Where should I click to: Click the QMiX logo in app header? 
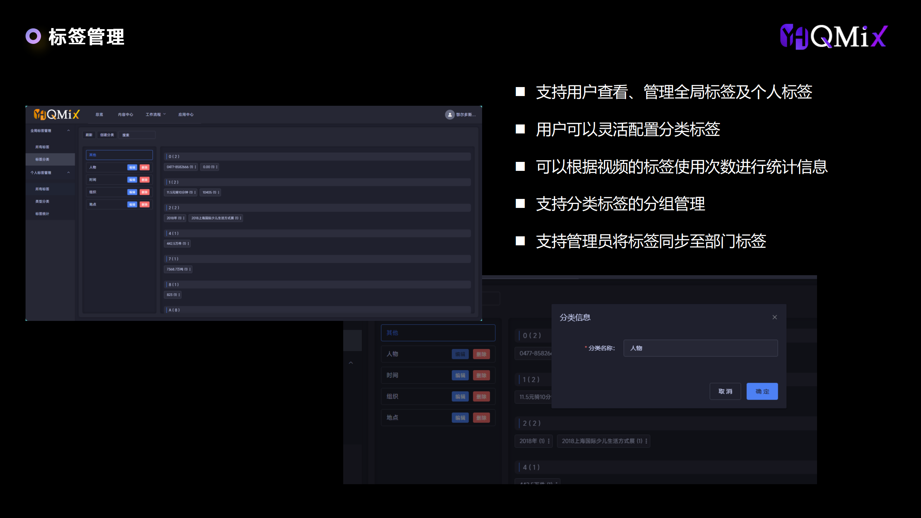57,114
